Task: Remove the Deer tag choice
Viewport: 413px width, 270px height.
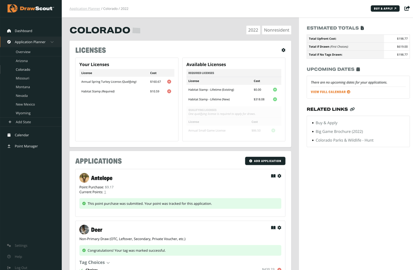Action: pyautogui.click(x=280, y=269)
